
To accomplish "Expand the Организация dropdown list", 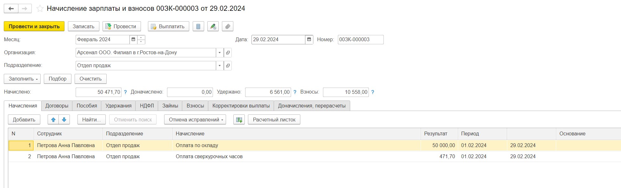I will click(x=220, y=53).
